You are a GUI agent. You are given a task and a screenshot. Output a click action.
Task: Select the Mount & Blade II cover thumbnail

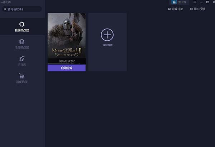[67, 35]
